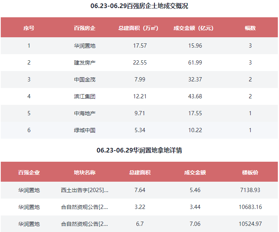This screenshot has height=232, width=279.
Task: Click the 百强房企 column header
Action: [x=85, y=28]
